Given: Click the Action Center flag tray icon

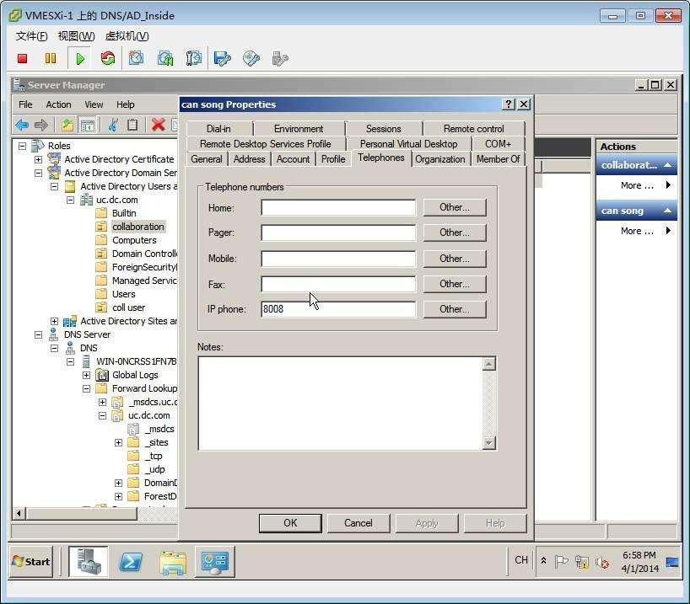Looking at the screenshot, I should coord(561,562).
